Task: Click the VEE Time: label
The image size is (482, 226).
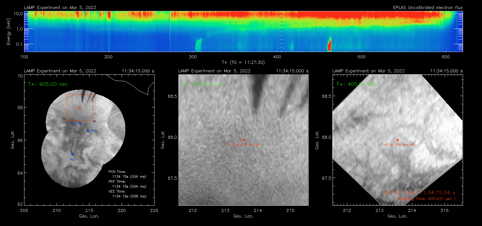Action: (x=117, y=192)
